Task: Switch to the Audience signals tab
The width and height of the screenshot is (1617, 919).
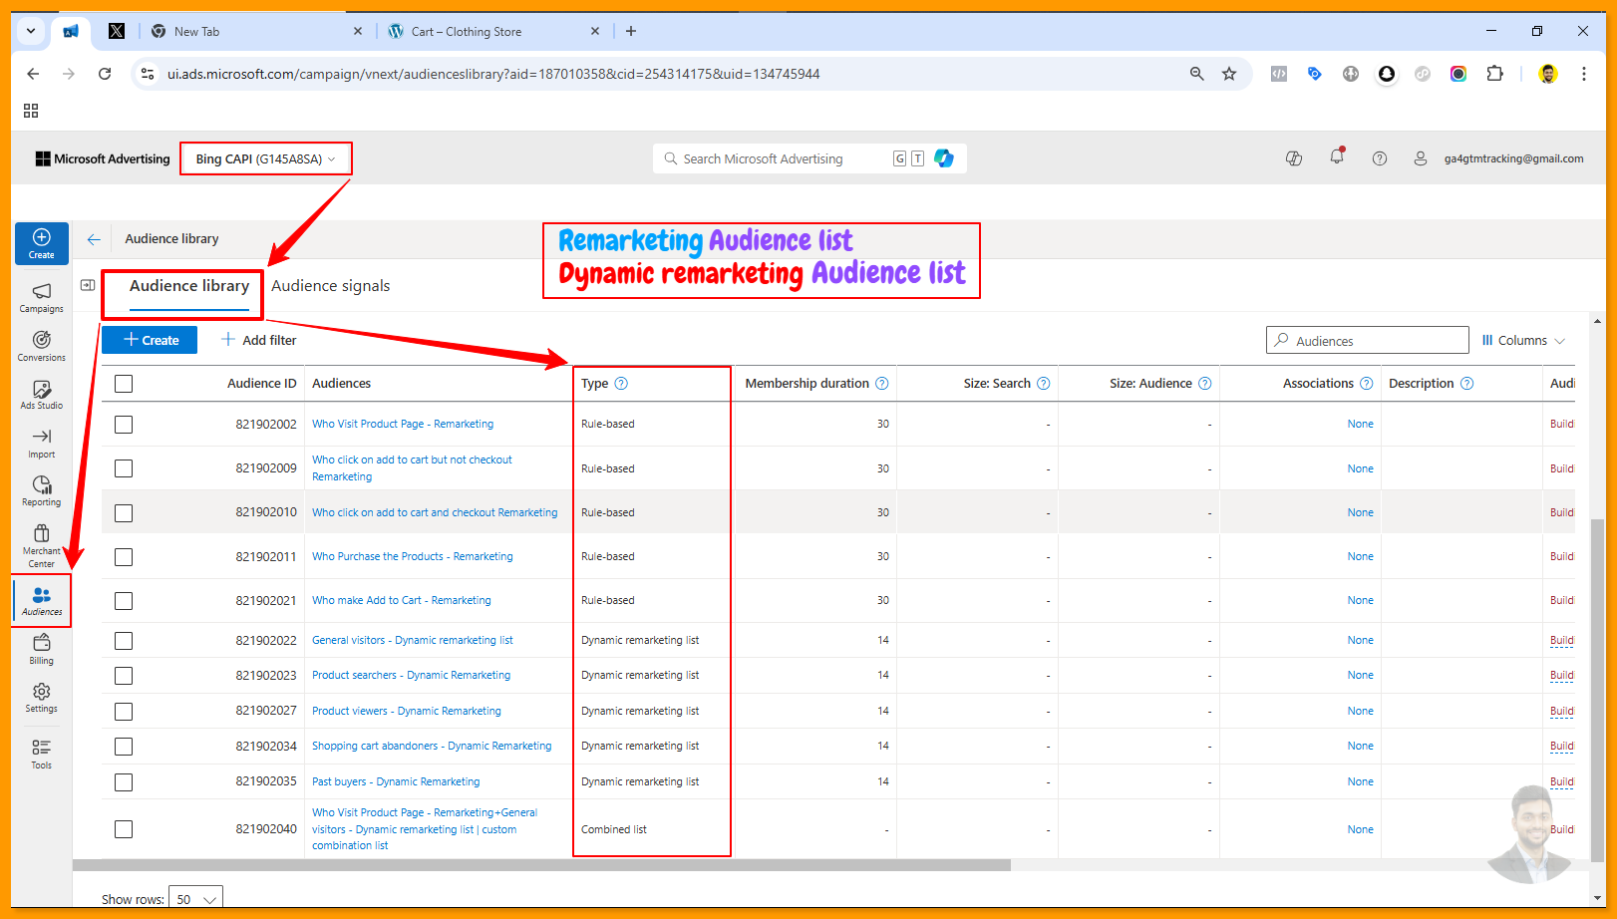Action: (330, 286)
